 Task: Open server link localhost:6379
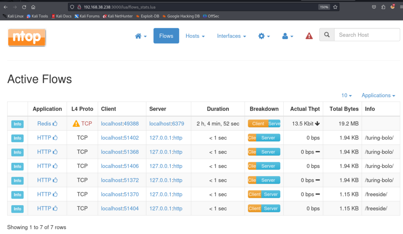(166, 124)
